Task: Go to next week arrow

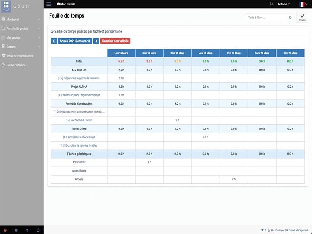Action: click(x=96, y=41)
